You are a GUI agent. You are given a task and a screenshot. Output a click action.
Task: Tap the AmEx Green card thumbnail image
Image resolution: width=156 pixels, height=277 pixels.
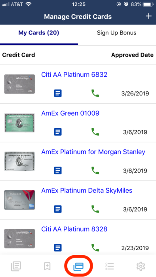(x=19, y=123)
